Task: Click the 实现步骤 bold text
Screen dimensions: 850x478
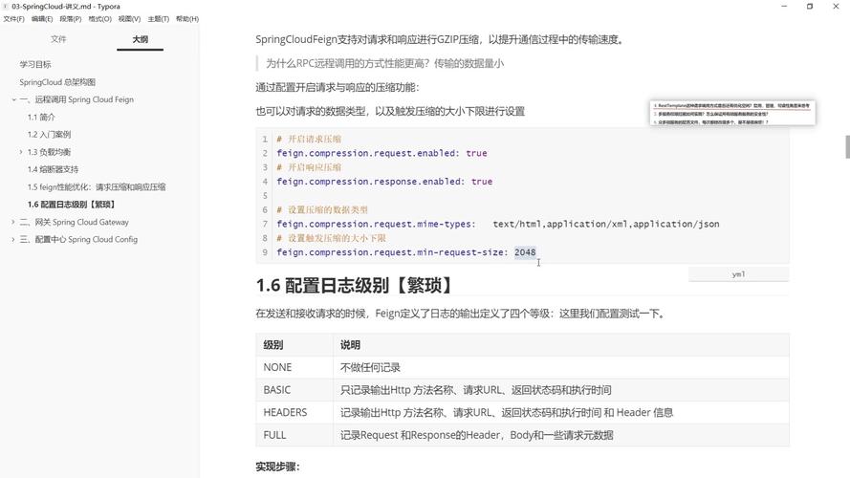Action: [x=277, y=467]
